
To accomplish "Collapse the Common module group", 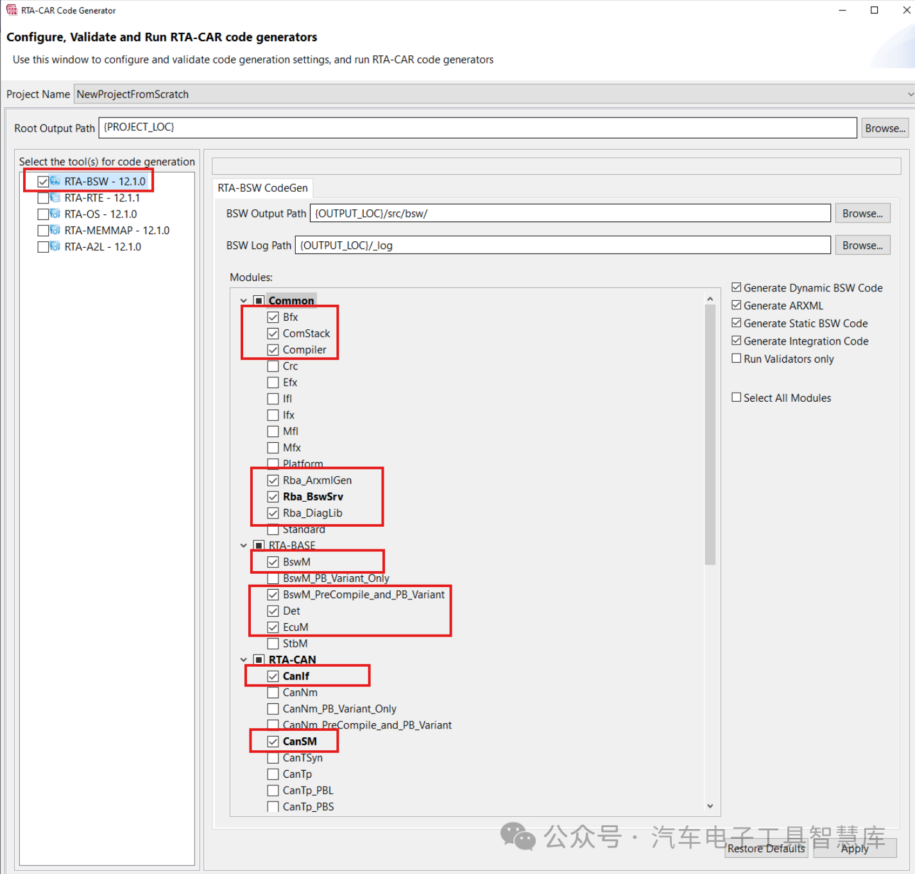I will [244, 301].
